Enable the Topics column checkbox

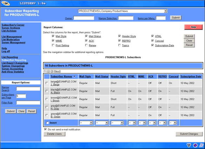[119, 45]
